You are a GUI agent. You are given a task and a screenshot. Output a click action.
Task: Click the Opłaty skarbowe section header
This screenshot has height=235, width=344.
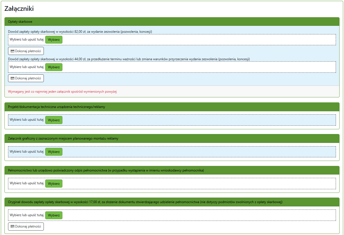click(172, 22)
